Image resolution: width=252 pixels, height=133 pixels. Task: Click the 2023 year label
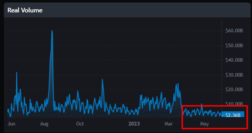tap(134, 124)
